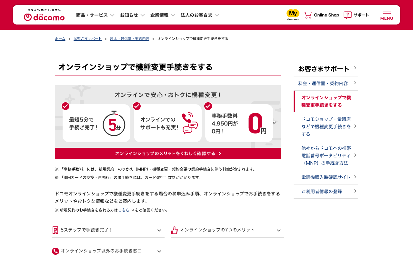Select ご利用者情報の登録 in the sidebar
The height and width of the screenshot is (258, 413).
[x=326, y=192]
